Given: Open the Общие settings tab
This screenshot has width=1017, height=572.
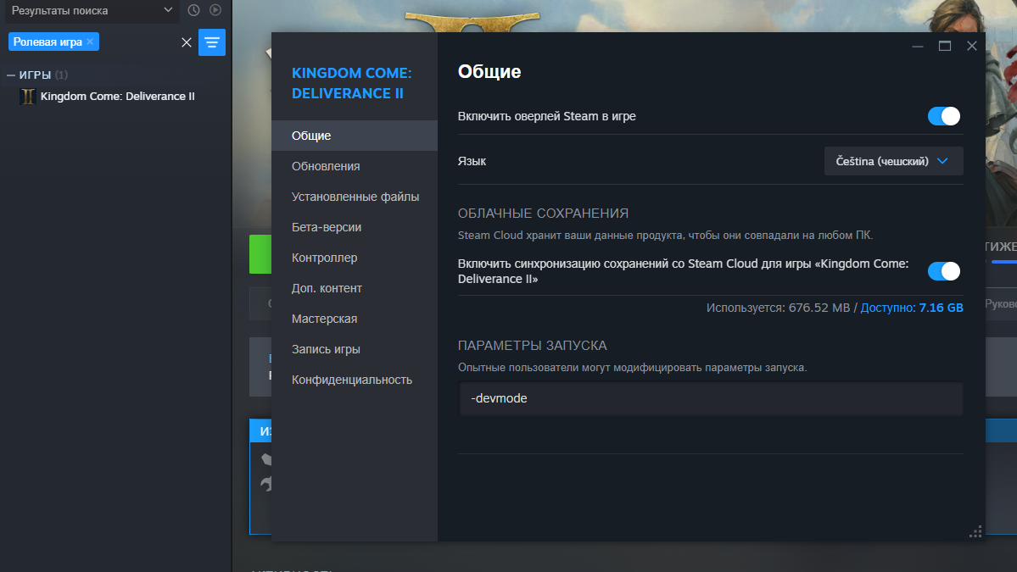Looking at the screenshot, I should coord(355,136).
